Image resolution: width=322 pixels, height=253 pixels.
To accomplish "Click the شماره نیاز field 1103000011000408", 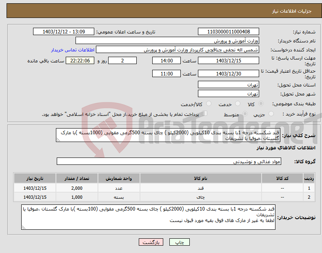I will coord(229,32).
